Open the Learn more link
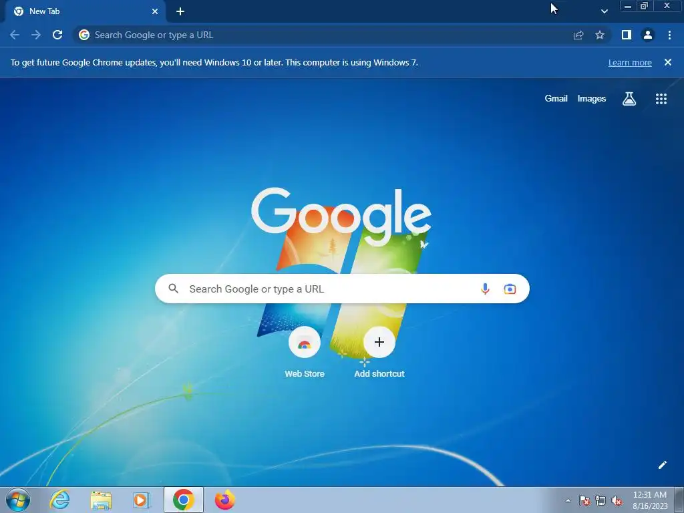 [630, 62]
